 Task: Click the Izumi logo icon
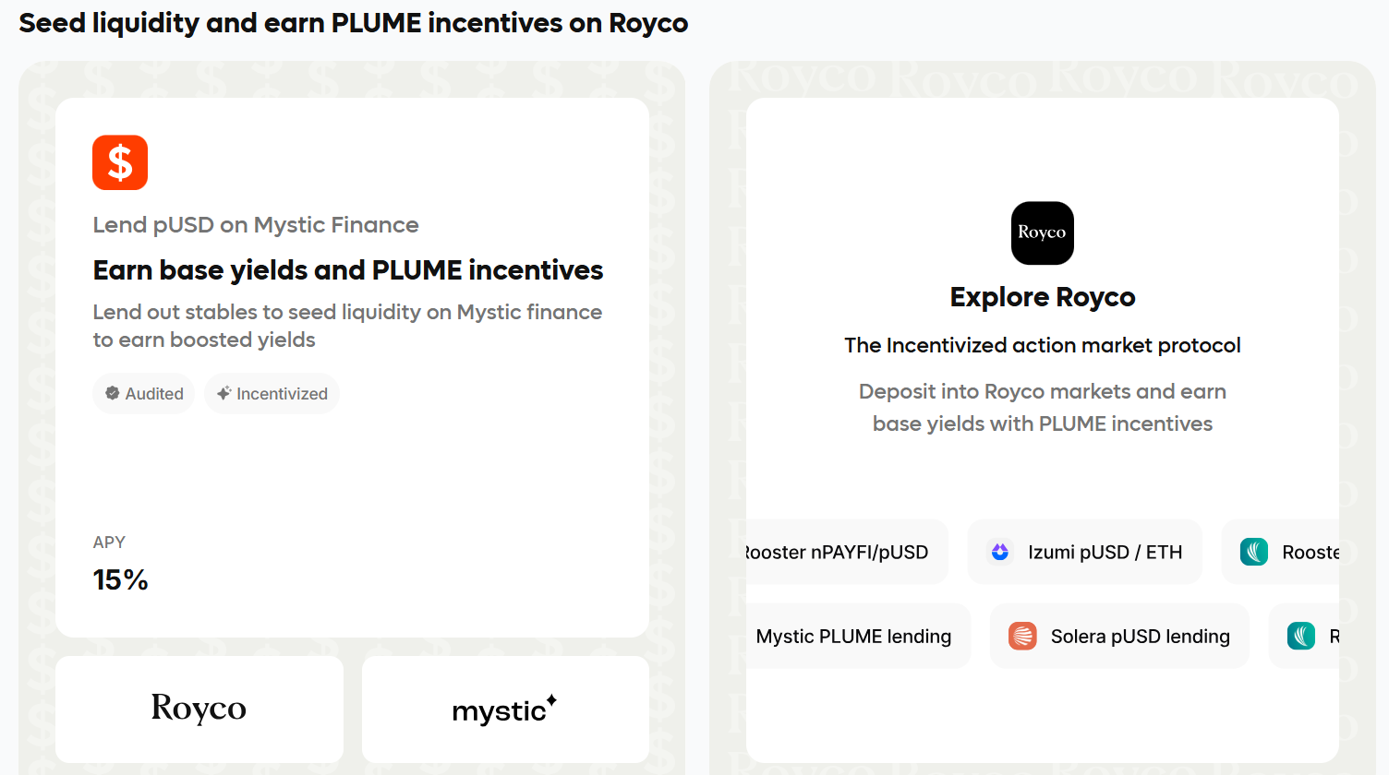(999, 552)
